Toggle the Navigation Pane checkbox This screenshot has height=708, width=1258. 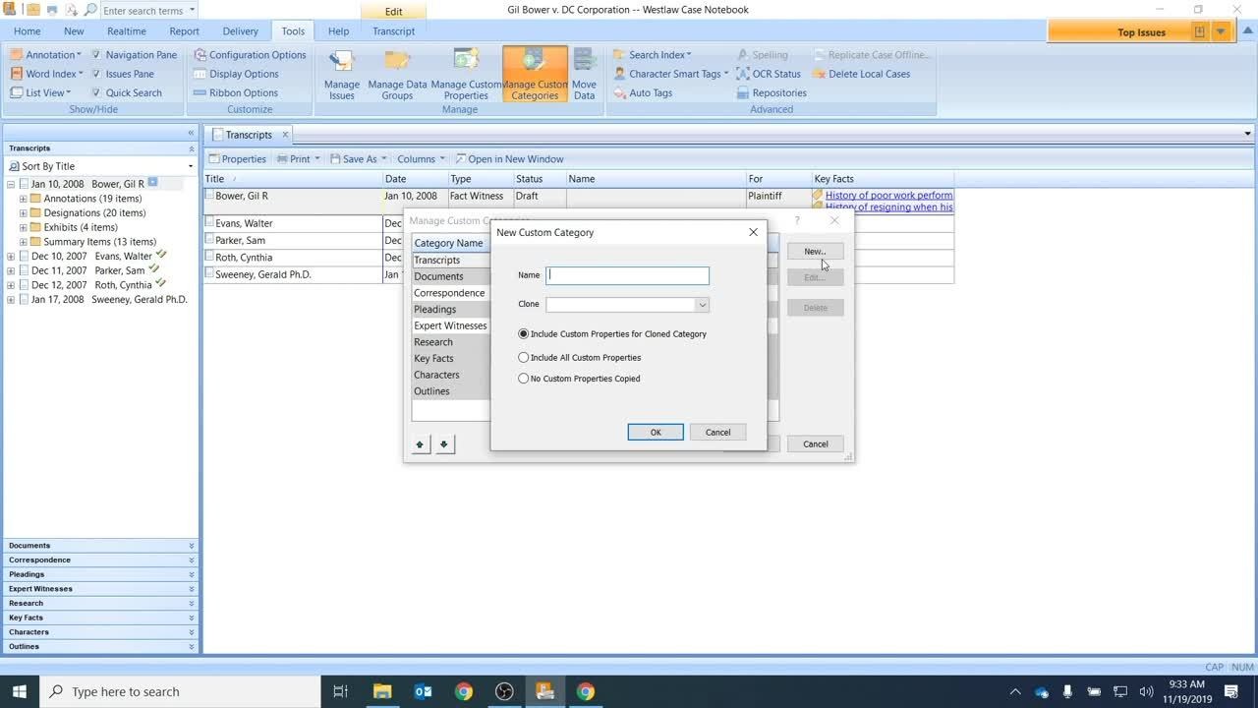(96, 55)
